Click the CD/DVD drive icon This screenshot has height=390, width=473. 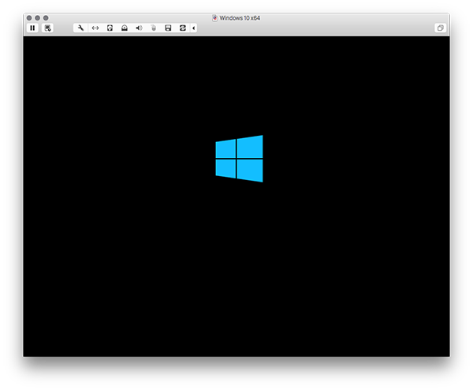[125, 28]
